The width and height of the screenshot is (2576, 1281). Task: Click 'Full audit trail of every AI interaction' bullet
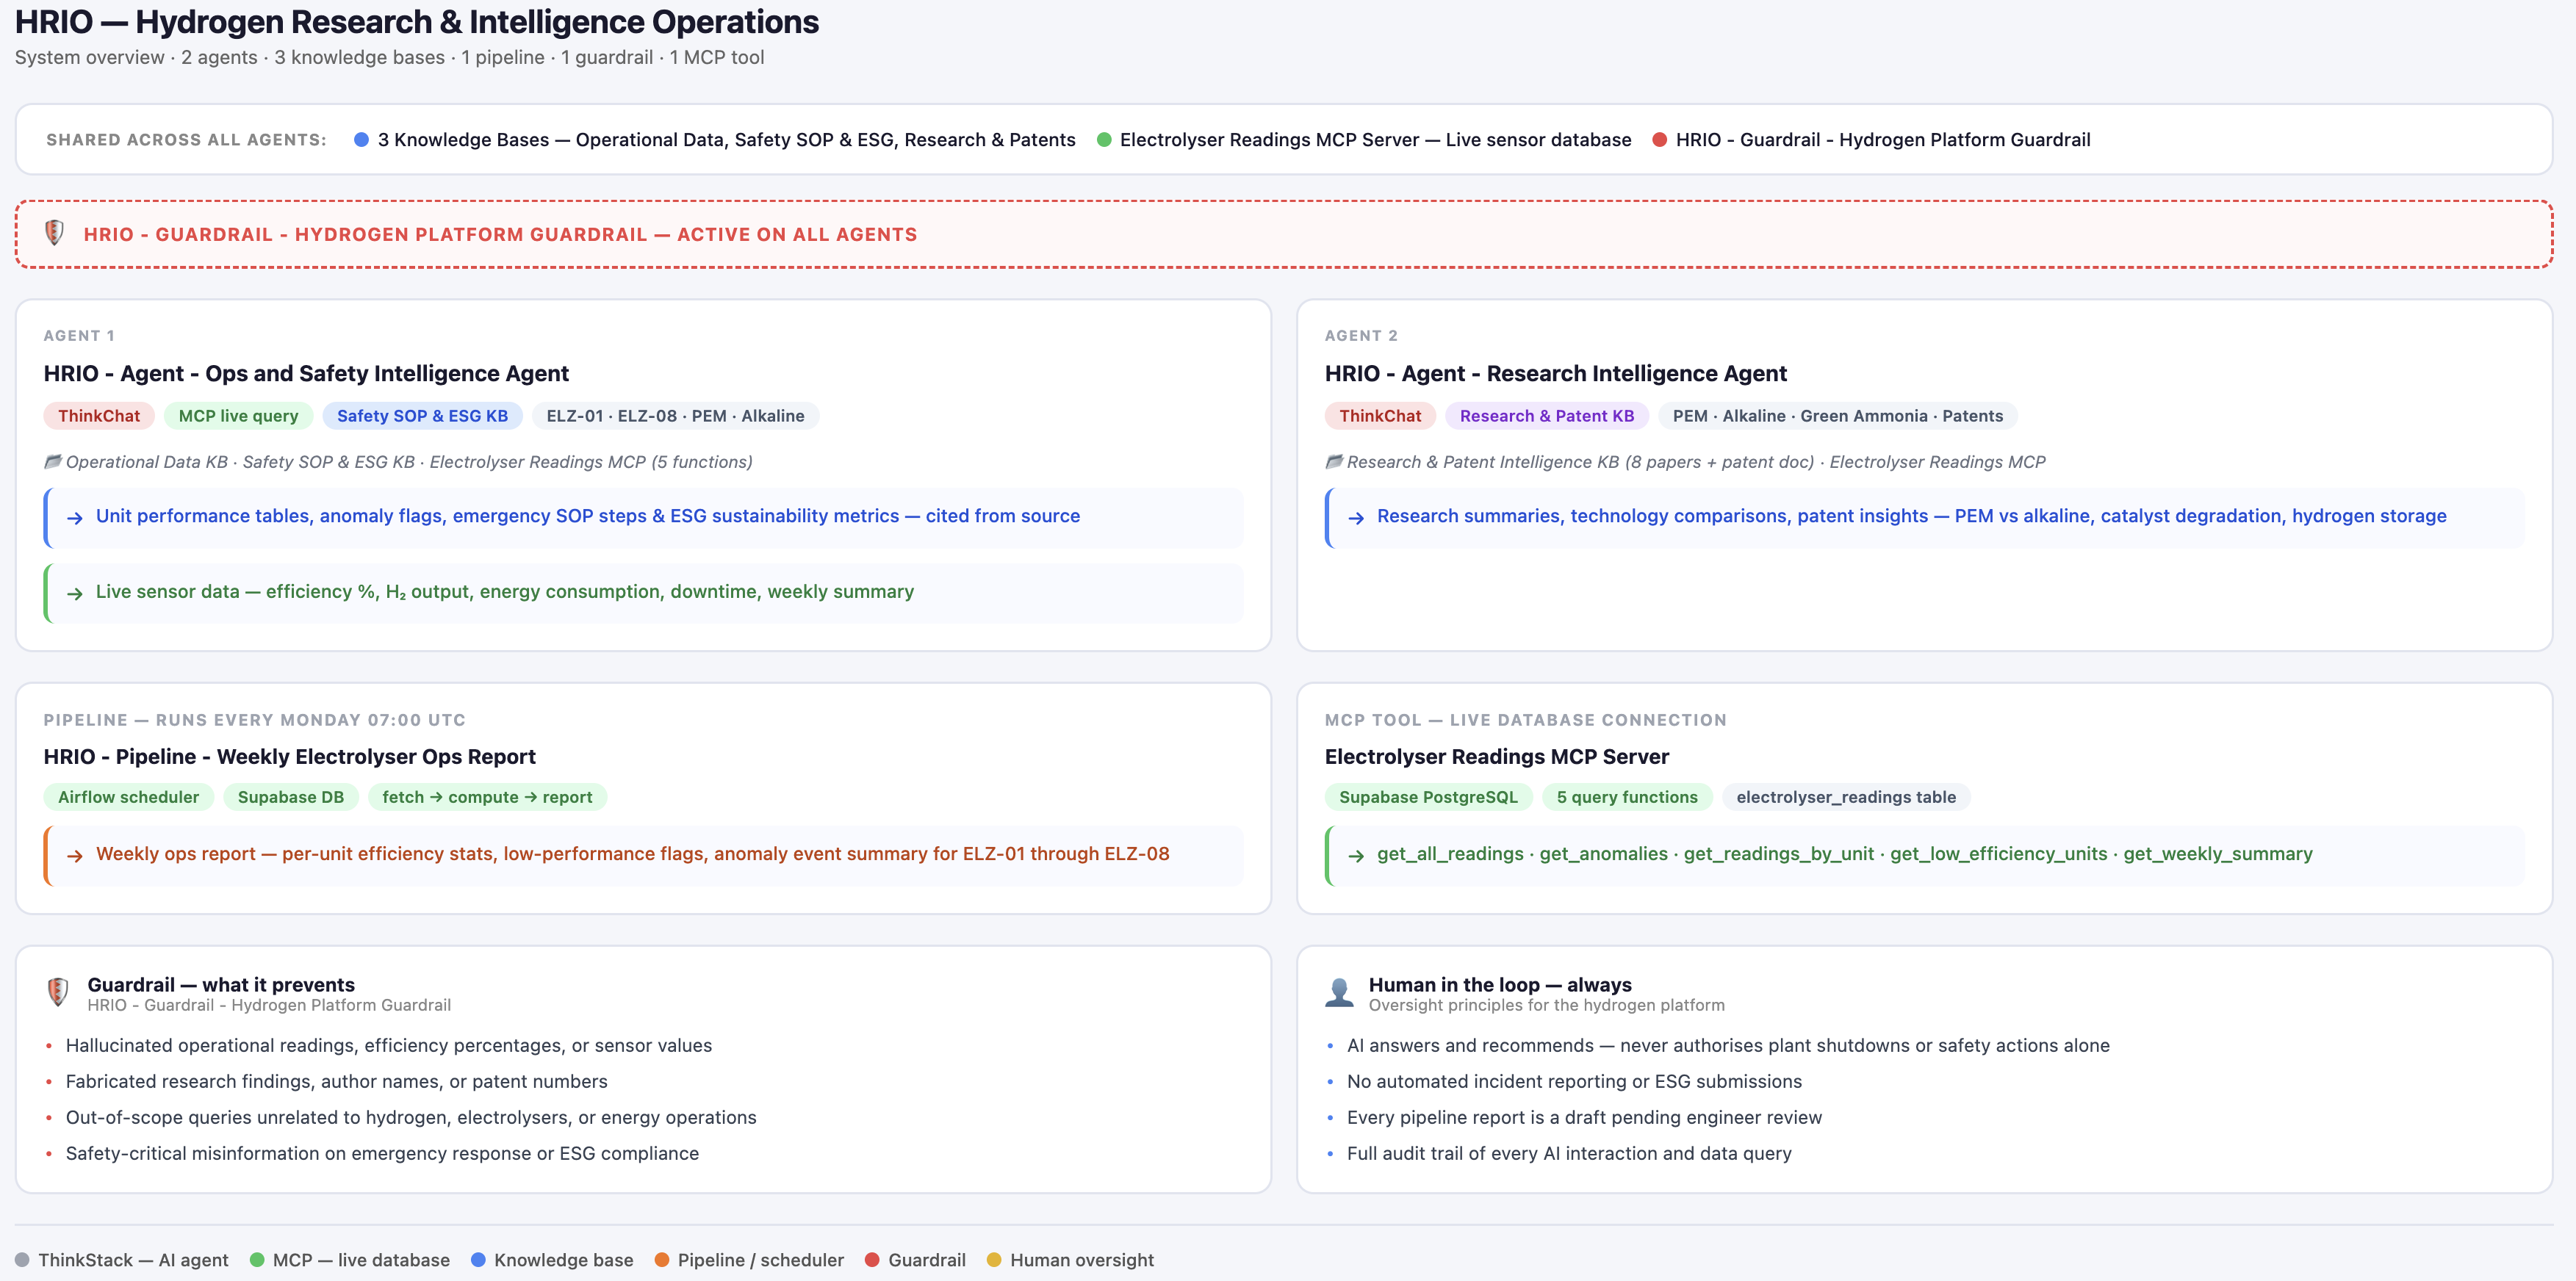point(1569,1154)
